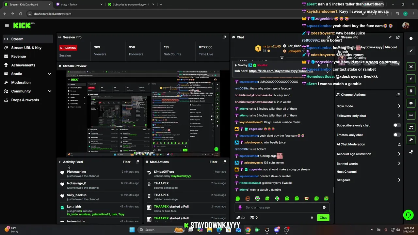This screenshot has height=235, width=418.
Task: Pop out the Stream info panel
Action: tap(398, 37)
